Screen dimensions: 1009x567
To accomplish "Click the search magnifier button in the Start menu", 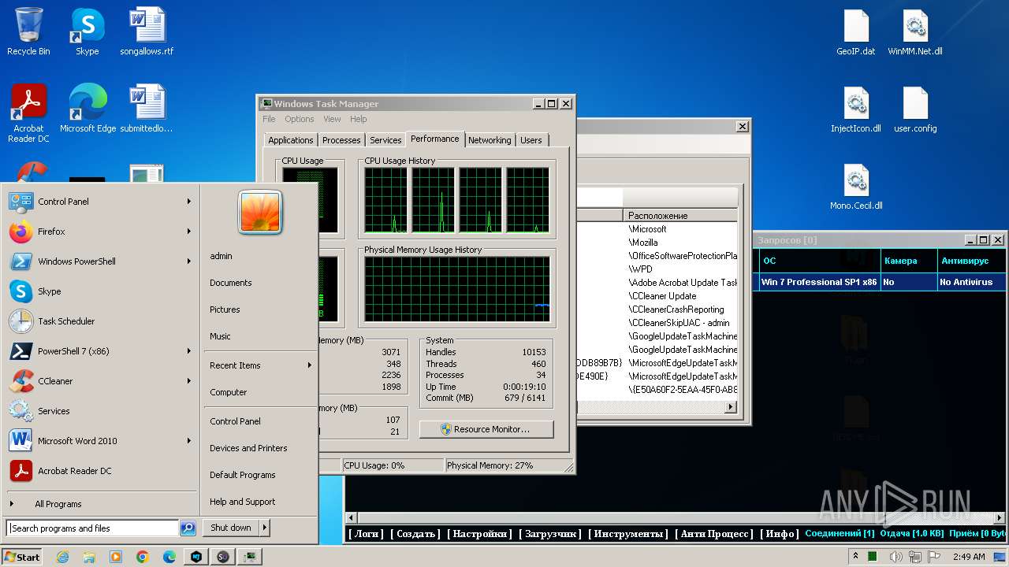I will (x=188, y=528).
